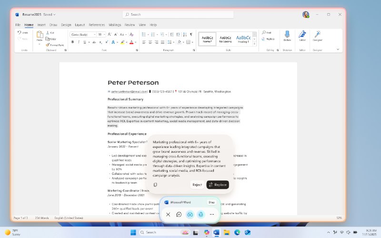This screenshot has width=381, height=238.
Task: Click the Paste clipboard icon
Action: [40, 34]
